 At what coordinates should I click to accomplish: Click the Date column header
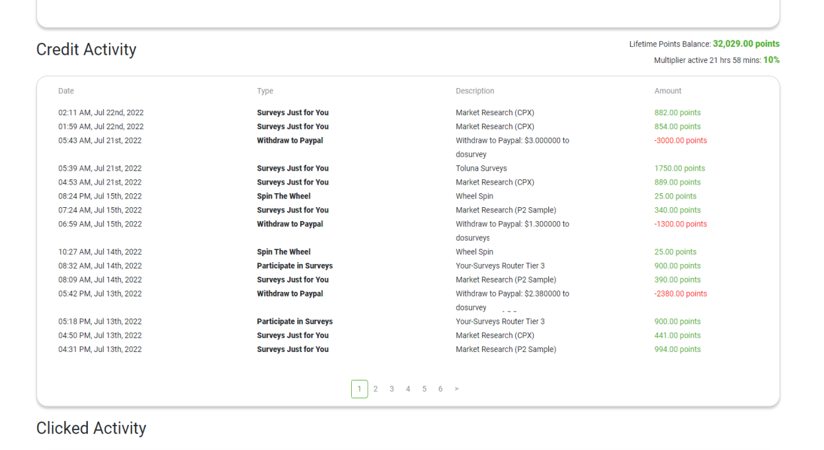click(66, 91)
